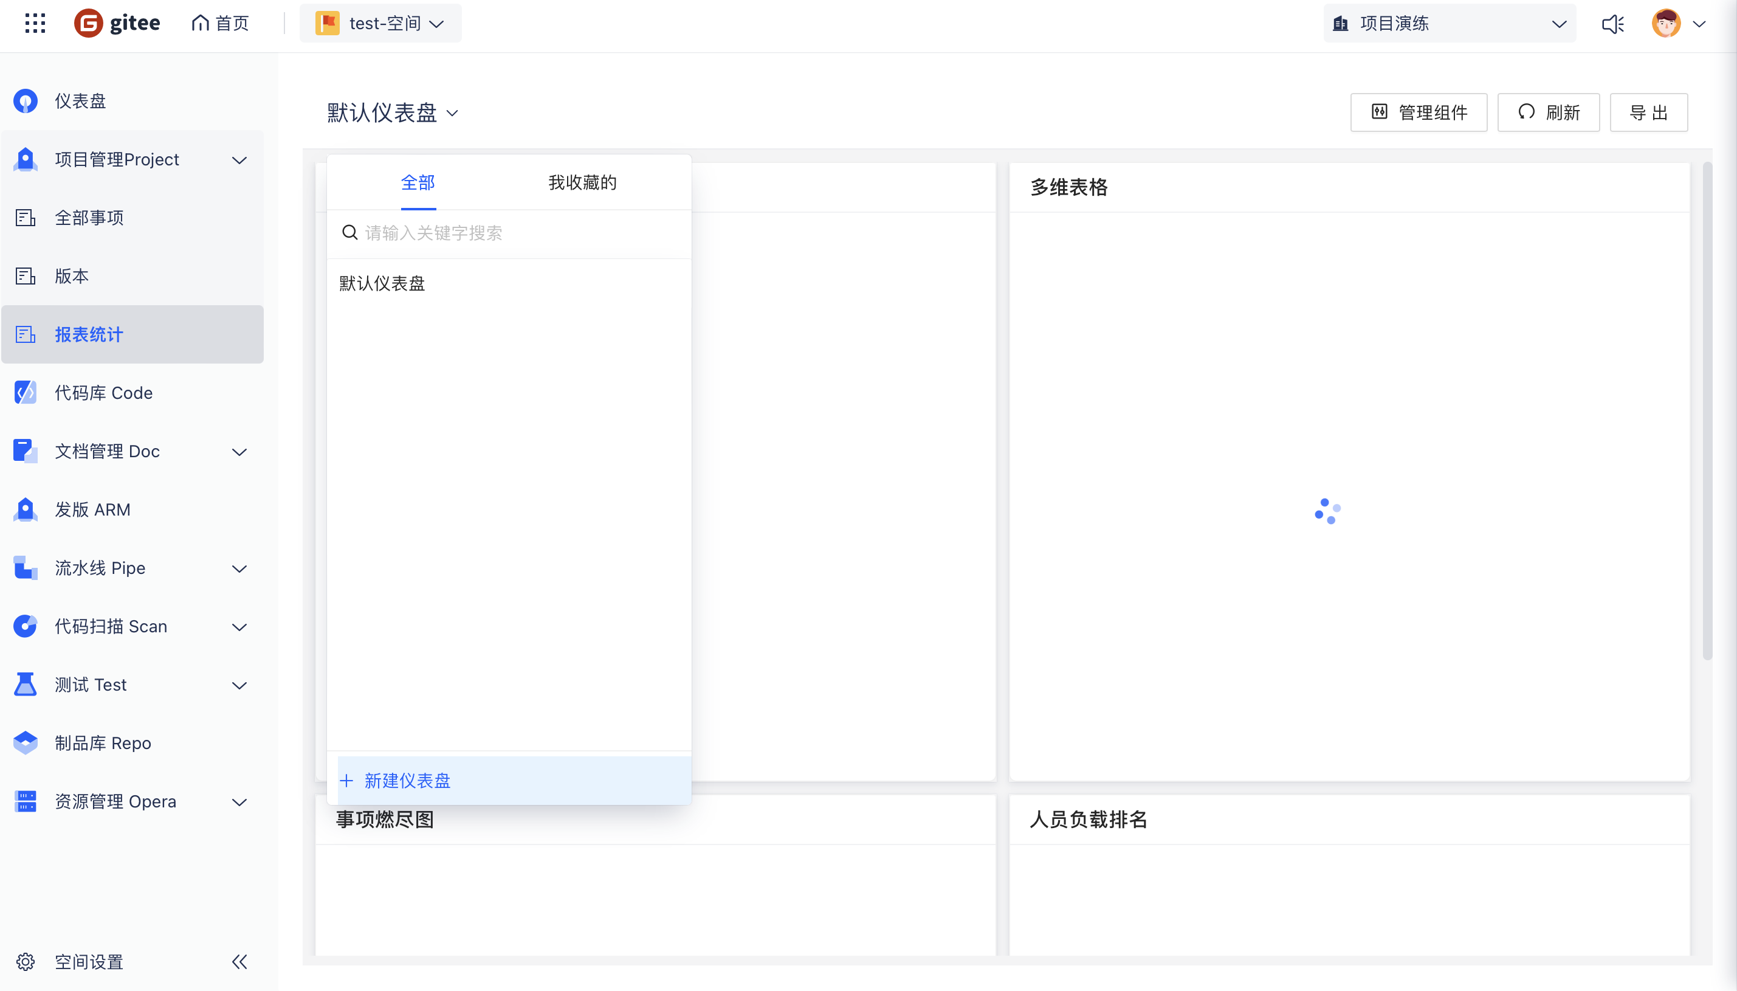Open 代码库 Code in the sidebar
1737x991 pixels.
[x=132, y=393]
